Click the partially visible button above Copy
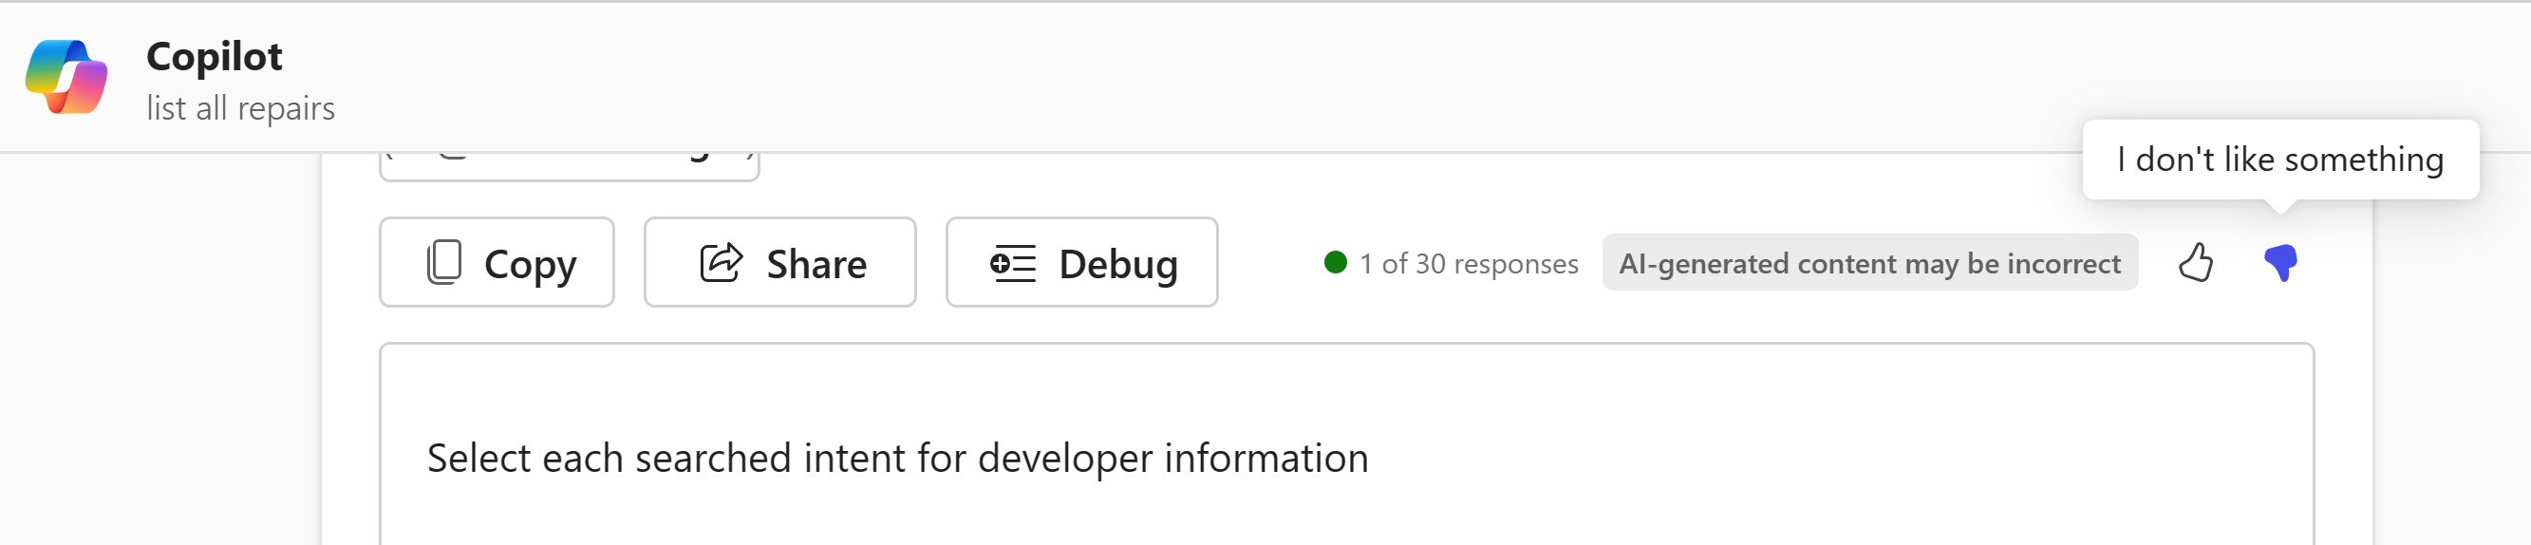This screenshot has width=2531, height=545. (x=569, y=165)
